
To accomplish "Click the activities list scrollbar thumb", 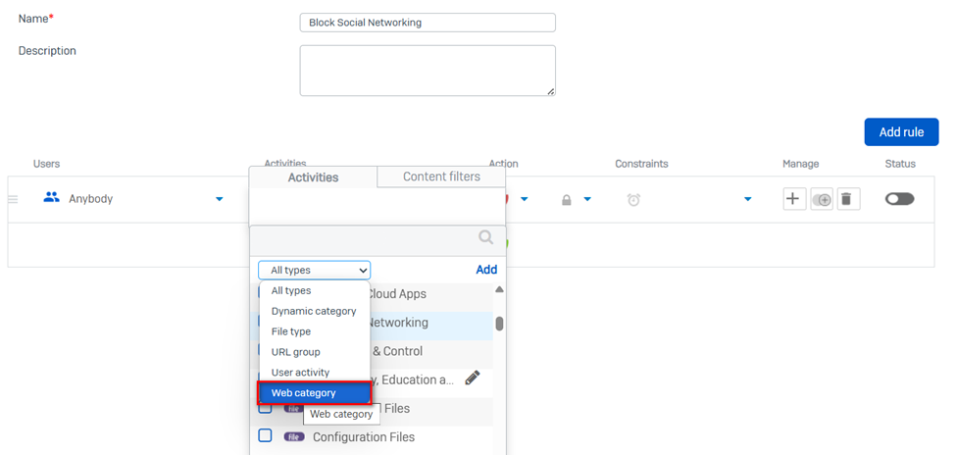I will click(x=499, y=324).
